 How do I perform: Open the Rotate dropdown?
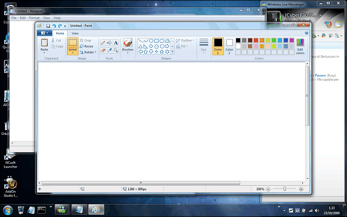click(x=88, y=52)
